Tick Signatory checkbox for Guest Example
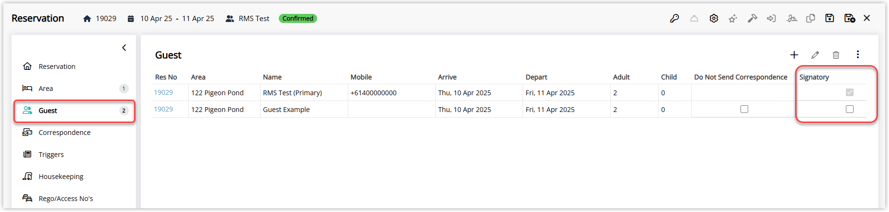 coord(850,109)
